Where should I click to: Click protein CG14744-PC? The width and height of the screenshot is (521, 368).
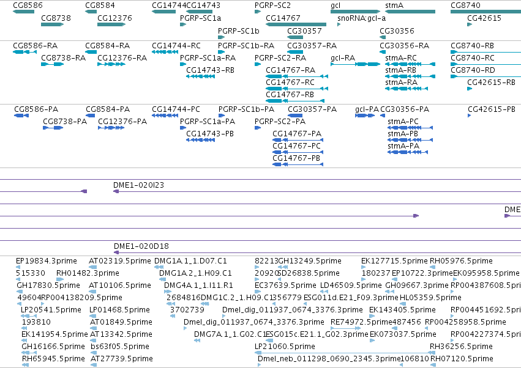pos(165,116)
